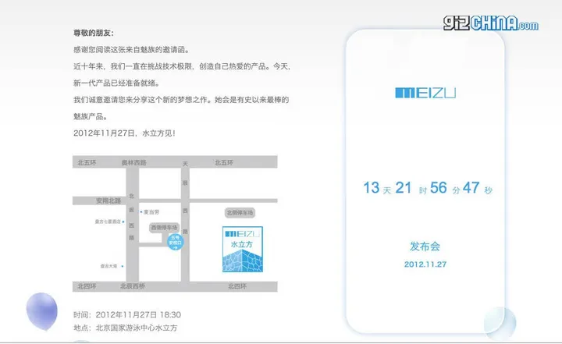The width and height of the screenshot is (562, 344).
Task: Select the 北辰西桥 road label
Action: click(x=133, y=286)
